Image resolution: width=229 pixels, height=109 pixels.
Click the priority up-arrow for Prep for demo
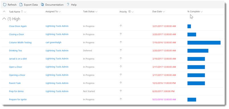tap(121, 91)
